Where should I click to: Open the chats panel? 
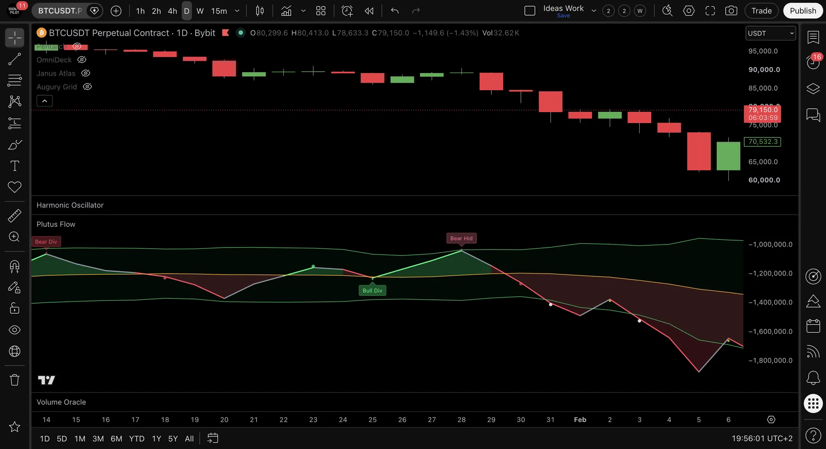point(813,115)
